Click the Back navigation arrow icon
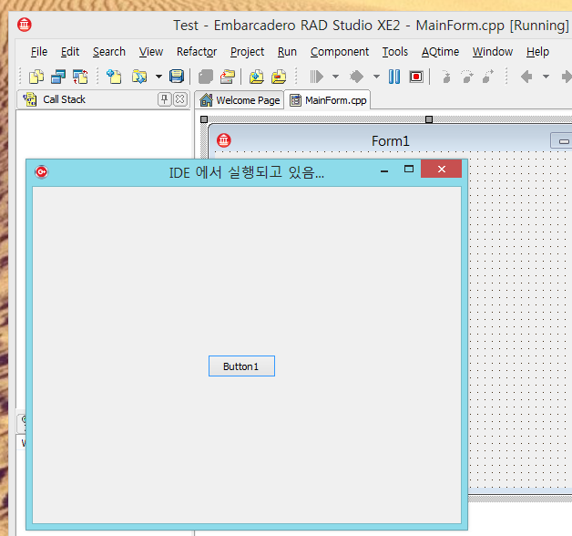Image resolution: width=572 pixels, height=536 pixels. (x=526, y=77)
